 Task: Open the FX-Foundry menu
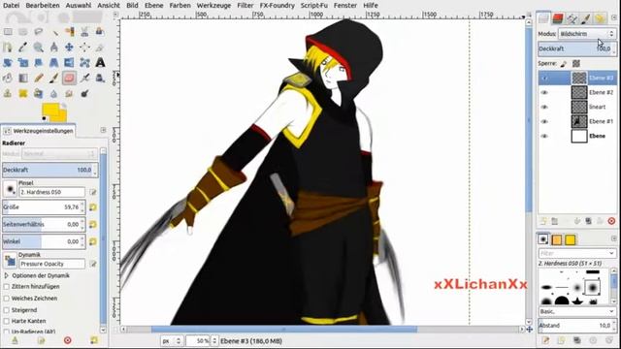point(277,5)
